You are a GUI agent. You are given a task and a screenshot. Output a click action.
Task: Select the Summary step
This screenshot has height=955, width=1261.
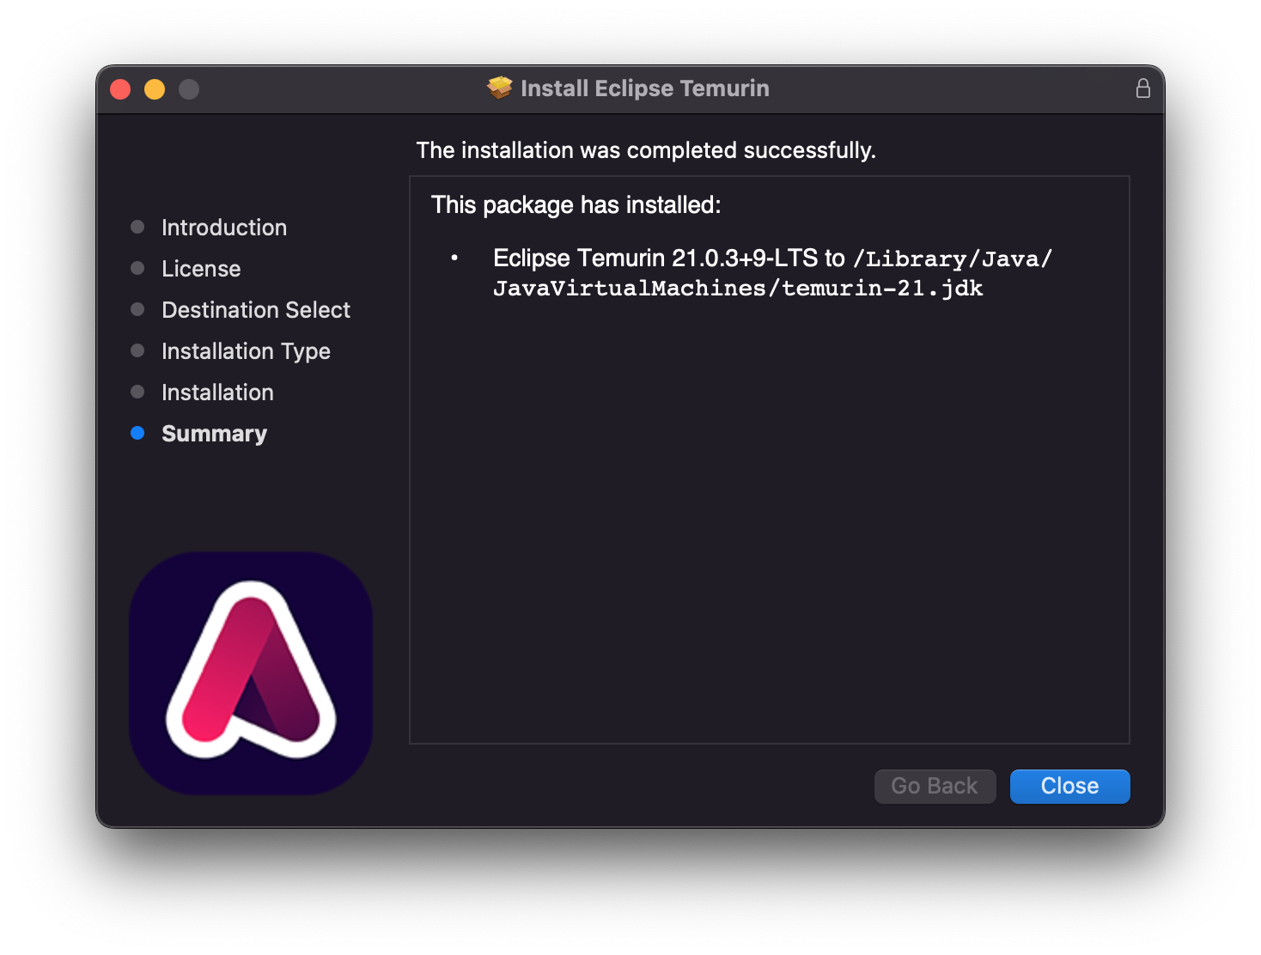coord(214,434)
